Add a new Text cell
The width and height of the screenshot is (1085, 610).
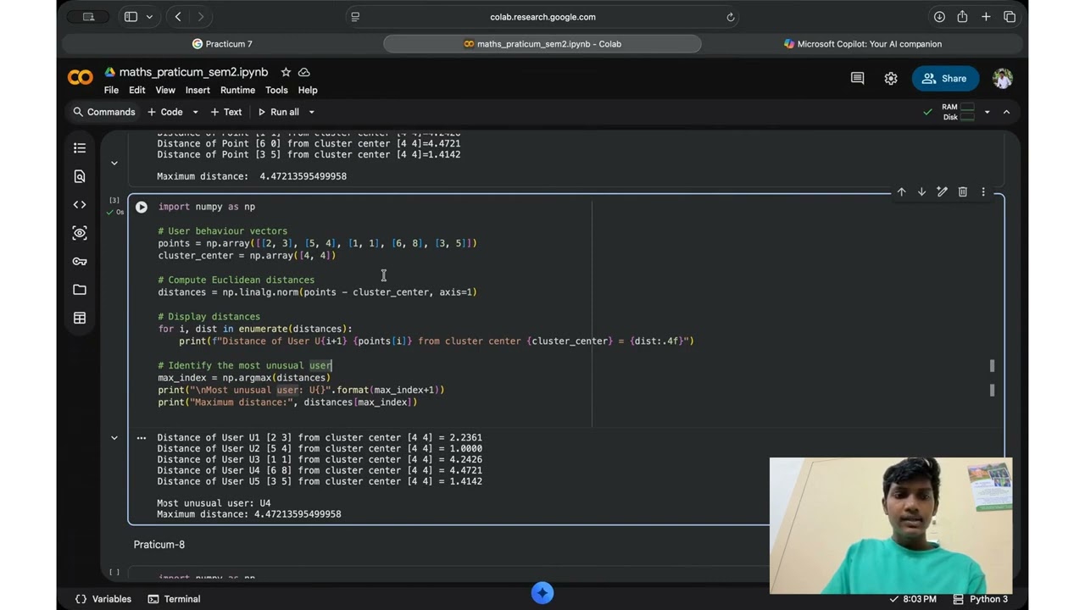tap(225, 112)
